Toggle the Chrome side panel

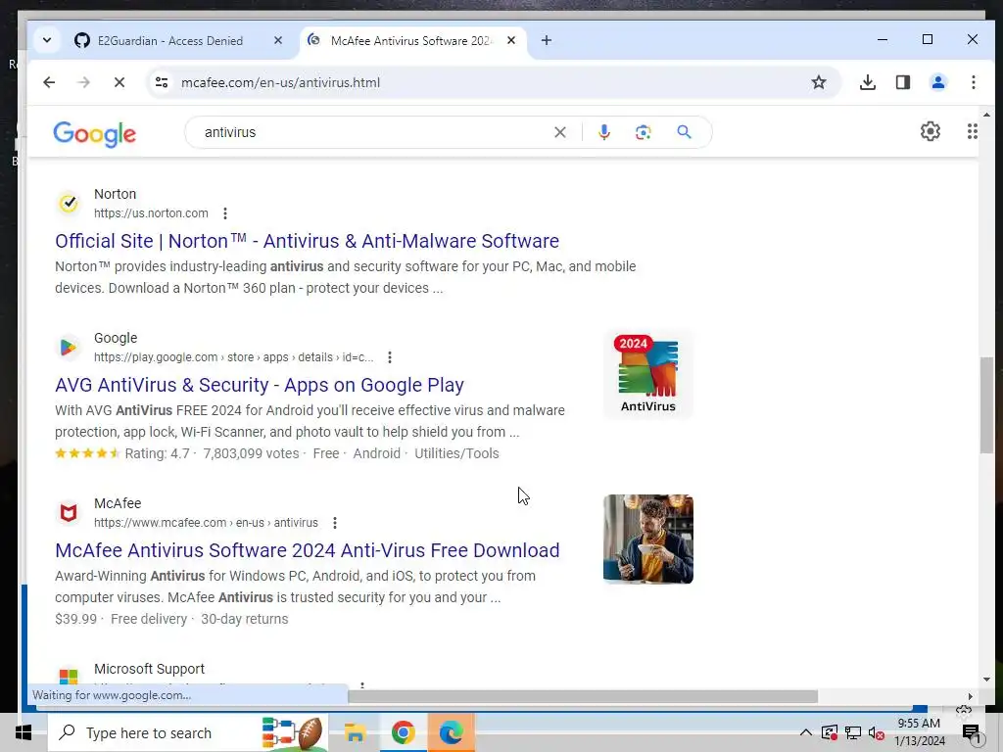click(902, 82)
